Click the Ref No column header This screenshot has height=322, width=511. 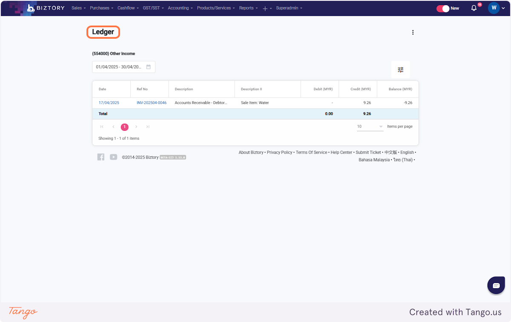click(x=150, y=89)
